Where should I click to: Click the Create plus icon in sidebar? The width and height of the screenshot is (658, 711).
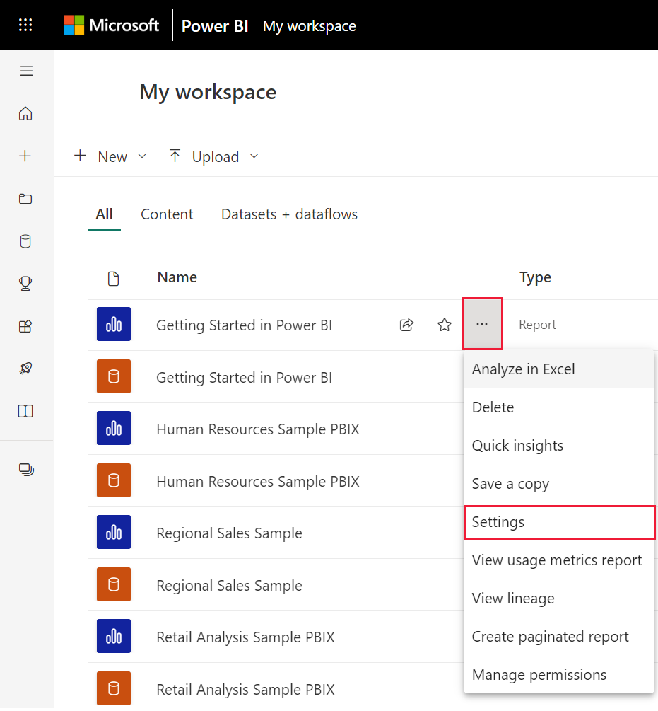coord(25,156)
